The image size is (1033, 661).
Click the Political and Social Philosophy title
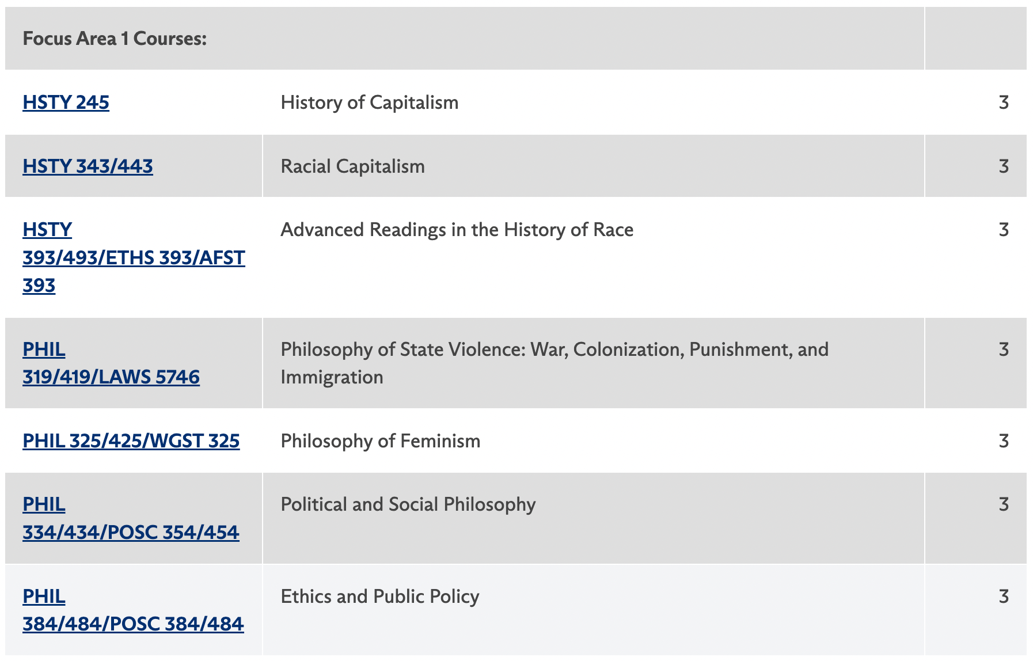[x=408, y=504]
